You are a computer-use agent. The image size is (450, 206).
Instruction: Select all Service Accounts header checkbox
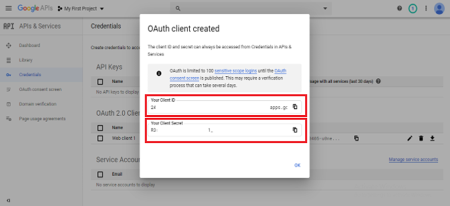click(x=100, y=175)
